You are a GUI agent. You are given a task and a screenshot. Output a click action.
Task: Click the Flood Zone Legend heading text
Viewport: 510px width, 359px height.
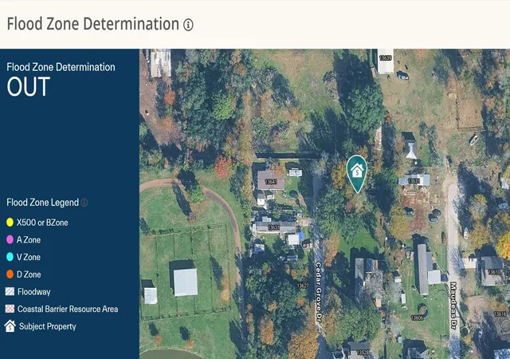point(42,203)
